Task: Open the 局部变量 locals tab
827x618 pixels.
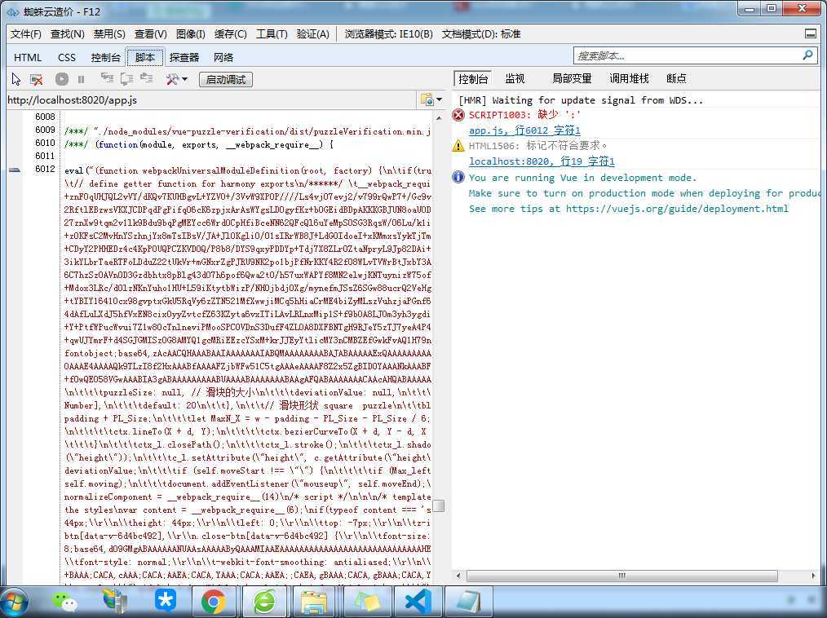Action: pos(572,78)
